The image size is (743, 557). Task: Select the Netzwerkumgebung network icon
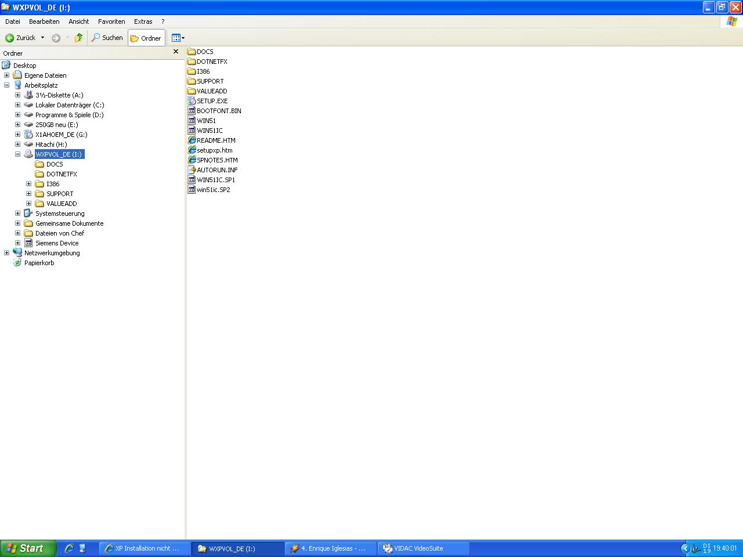17,253
